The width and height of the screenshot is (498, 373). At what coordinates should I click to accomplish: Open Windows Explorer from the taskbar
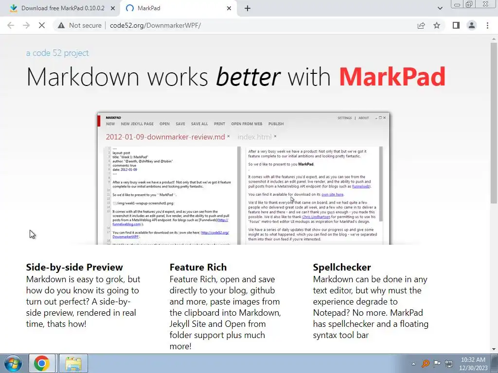click(x=73, y=363)
